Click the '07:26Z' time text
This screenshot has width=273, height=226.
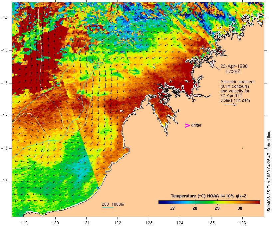pyautogui.click(x=233, y=71)
